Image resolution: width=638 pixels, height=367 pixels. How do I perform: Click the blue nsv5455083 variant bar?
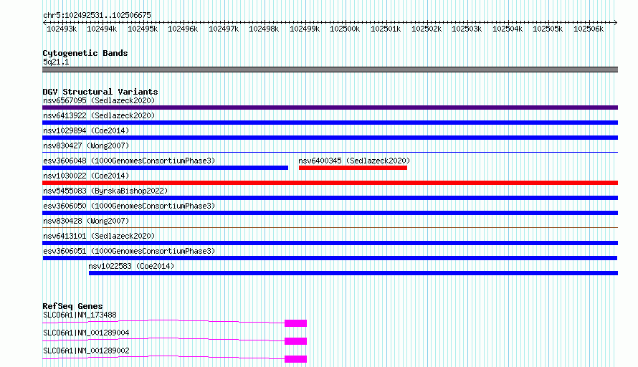(330, 198)
